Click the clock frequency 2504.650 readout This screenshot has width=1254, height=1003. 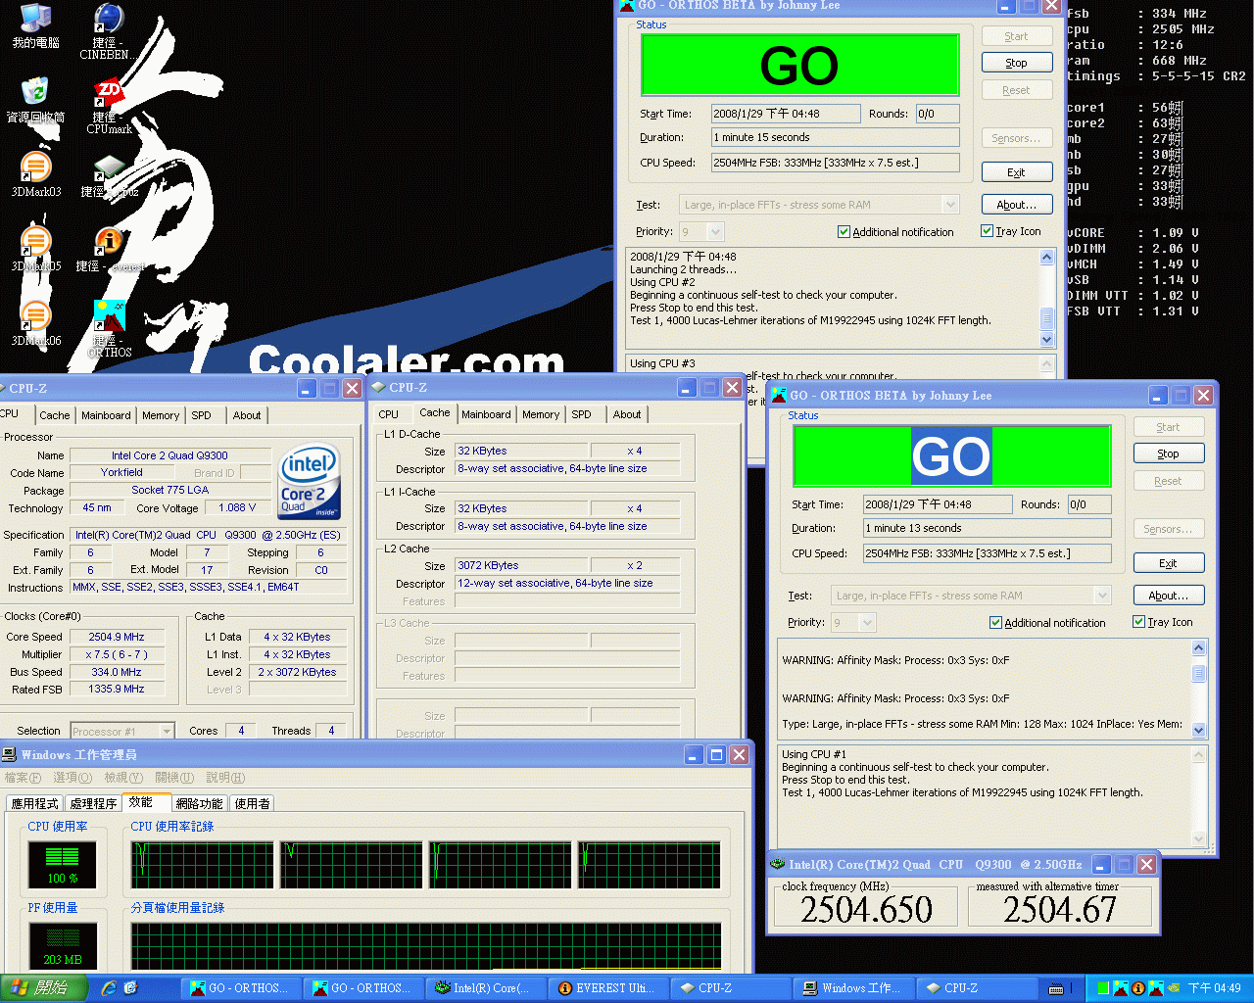(x=867, y=910)
